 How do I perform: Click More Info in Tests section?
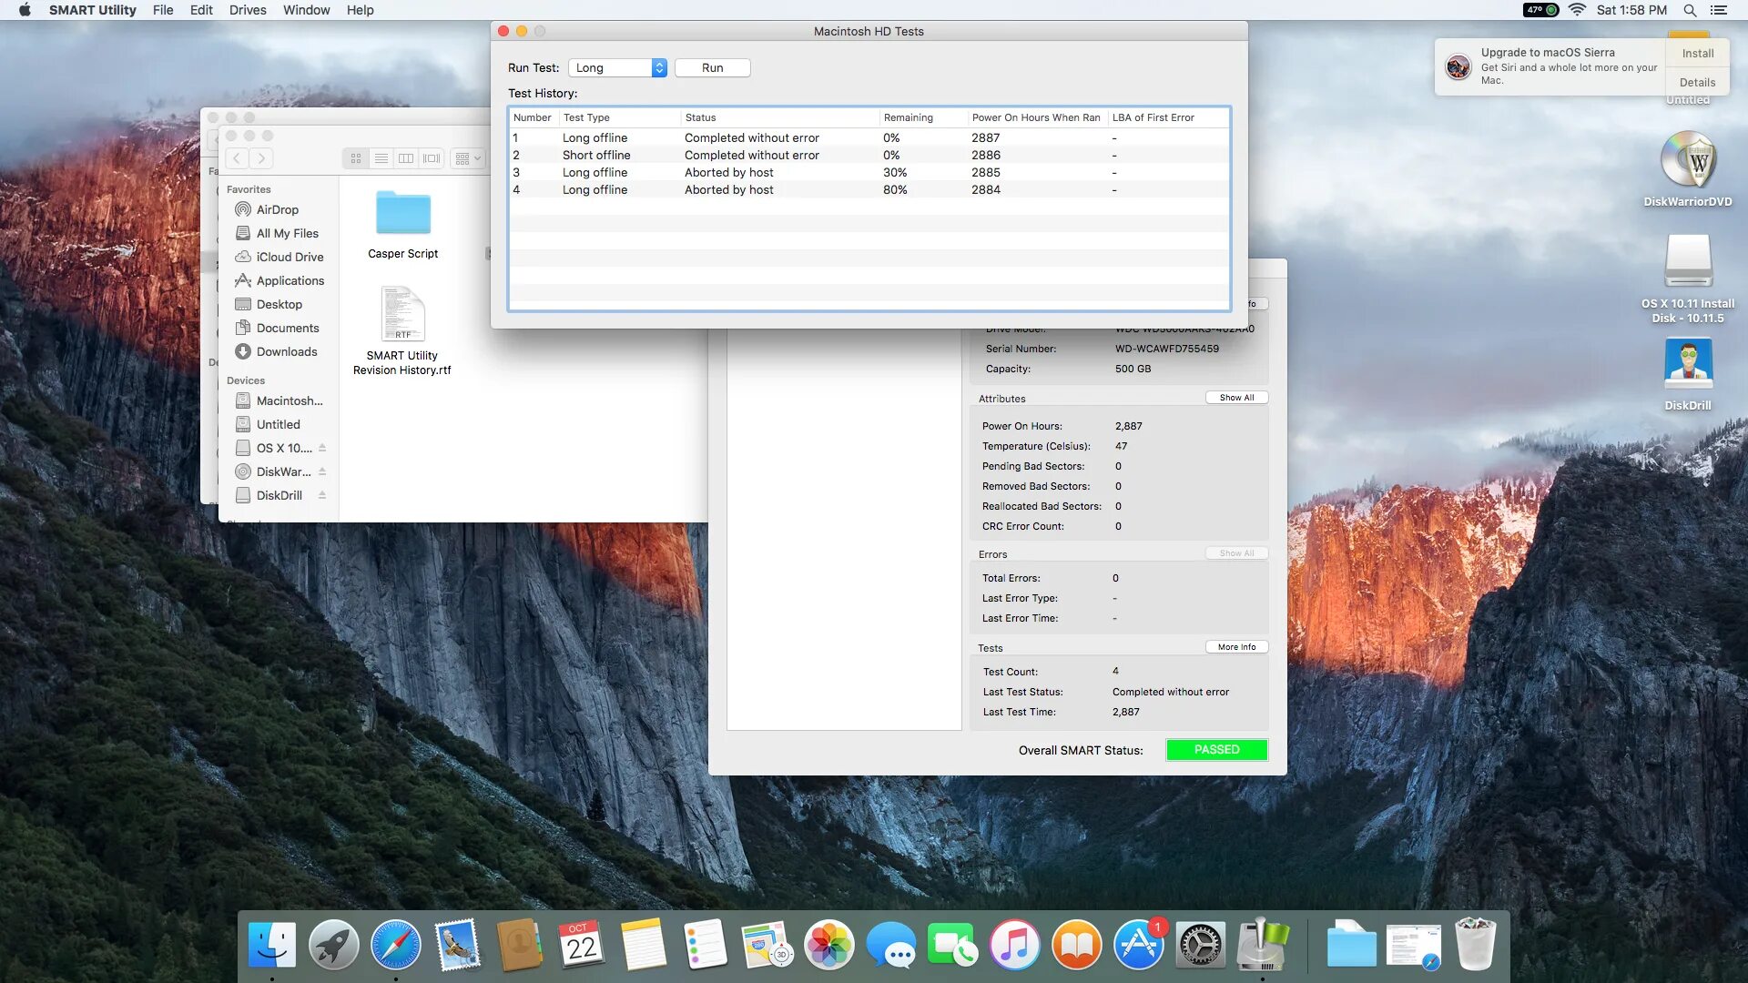1236,647
